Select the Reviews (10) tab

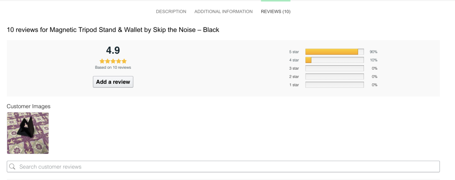275,12
